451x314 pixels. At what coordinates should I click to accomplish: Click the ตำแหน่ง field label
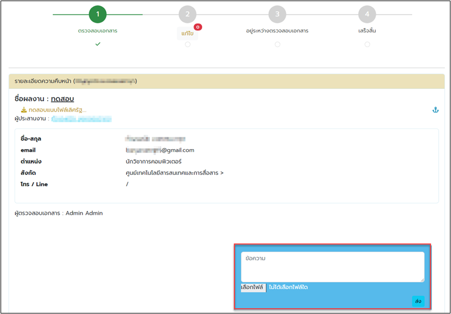(31, 161)
